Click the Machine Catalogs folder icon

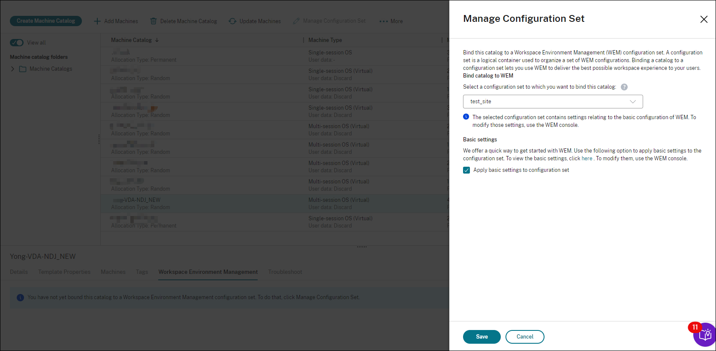[23, 69]
